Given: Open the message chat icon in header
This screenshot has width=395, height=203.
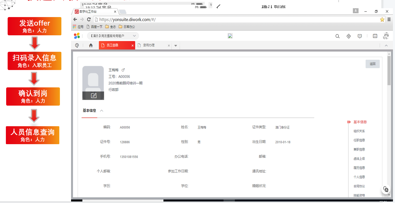Looking at the screenshot, I should 359,36.
